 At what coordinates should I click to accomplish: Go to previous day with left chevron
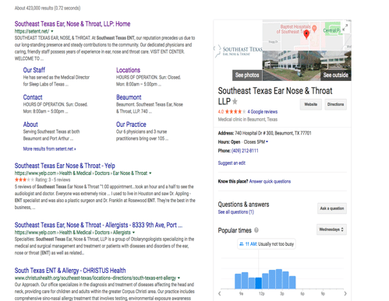point(220,294)
